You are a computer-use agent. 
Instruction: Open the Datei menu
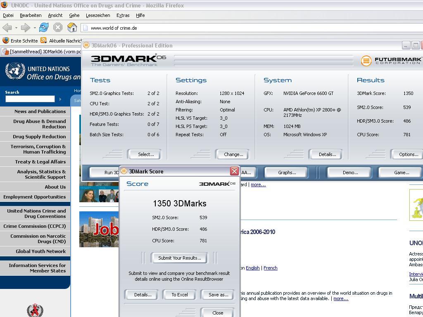(x=8, y=15)
